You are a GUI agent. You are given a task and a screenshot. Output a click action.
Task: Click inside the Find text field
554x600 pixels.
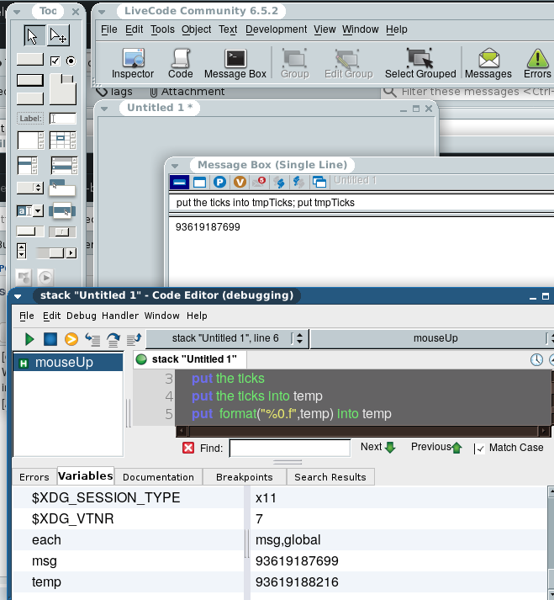click(x=289, y=449)
